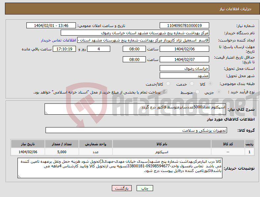
Task: Click the announcement date-time field 1404/02/01 - 13:46
Action: [51, 25]
